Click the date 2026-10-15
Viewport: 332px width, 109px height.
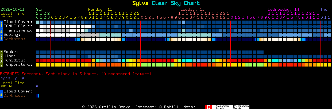click(12, 79)
